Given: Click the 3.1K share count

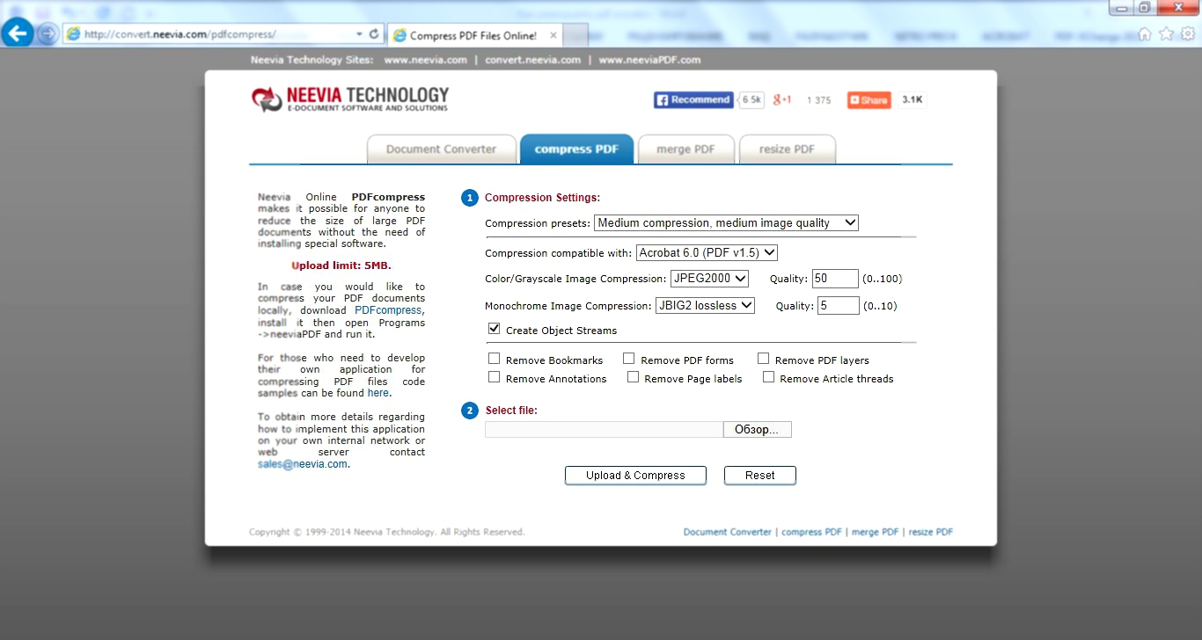Looking at the screenshot, I should pos(912,100).
